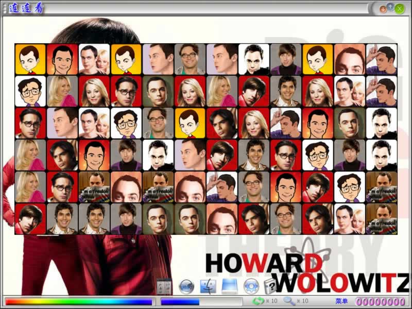Screen dimensions: 412x309
Task: Select fifth-row cartoon Leonard tile
Action: tap(350, 187)
